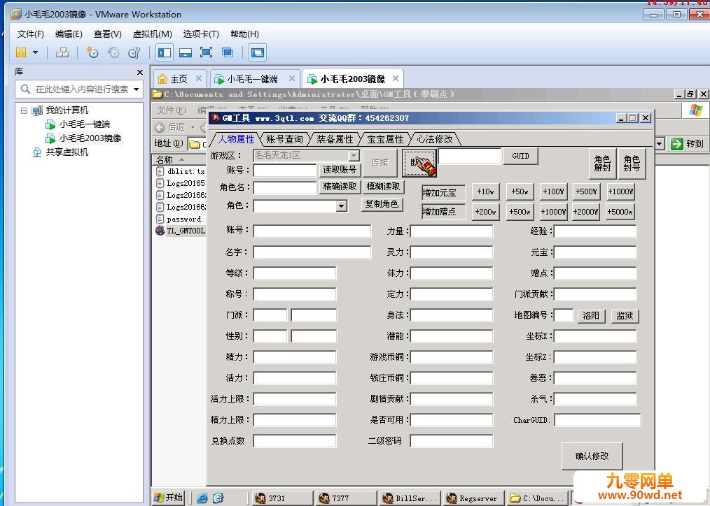This screenshot has height=506, width=710.
Task: Click the Internet Explorer quick launch icon
Action: point(202,498)
